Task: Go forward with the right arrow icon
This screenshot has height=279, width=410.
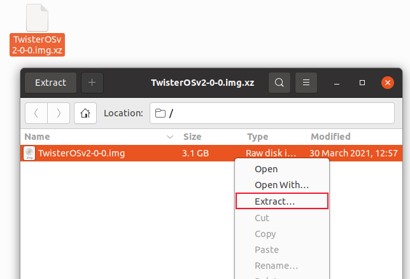Action: [x=59, y=113]
